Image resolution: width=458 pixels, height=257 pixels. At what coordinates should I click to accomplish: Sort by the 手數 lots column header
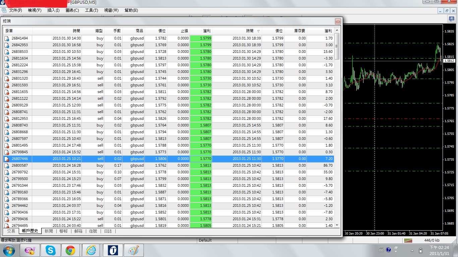[x=113, y=31]
